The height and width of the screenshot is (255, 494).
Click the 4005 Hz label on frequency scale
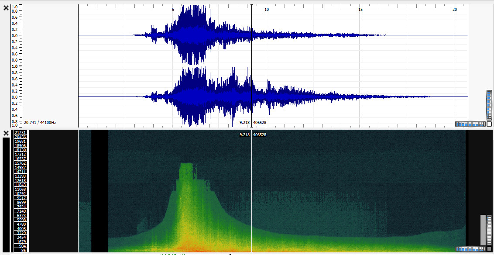pos(21,228)
